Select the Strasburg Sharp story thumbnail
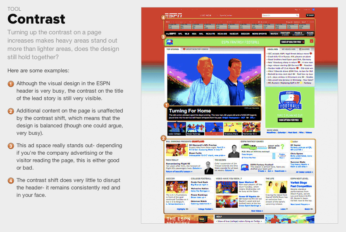346x232 pixels. tap(233, 129)
